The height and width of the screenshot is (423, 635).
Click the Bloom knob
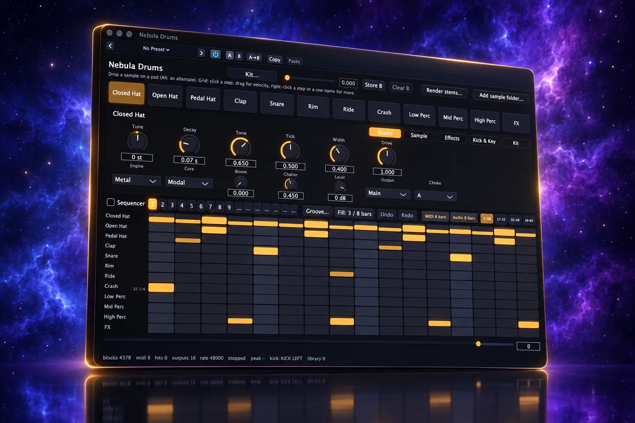[x=241, y=182]
